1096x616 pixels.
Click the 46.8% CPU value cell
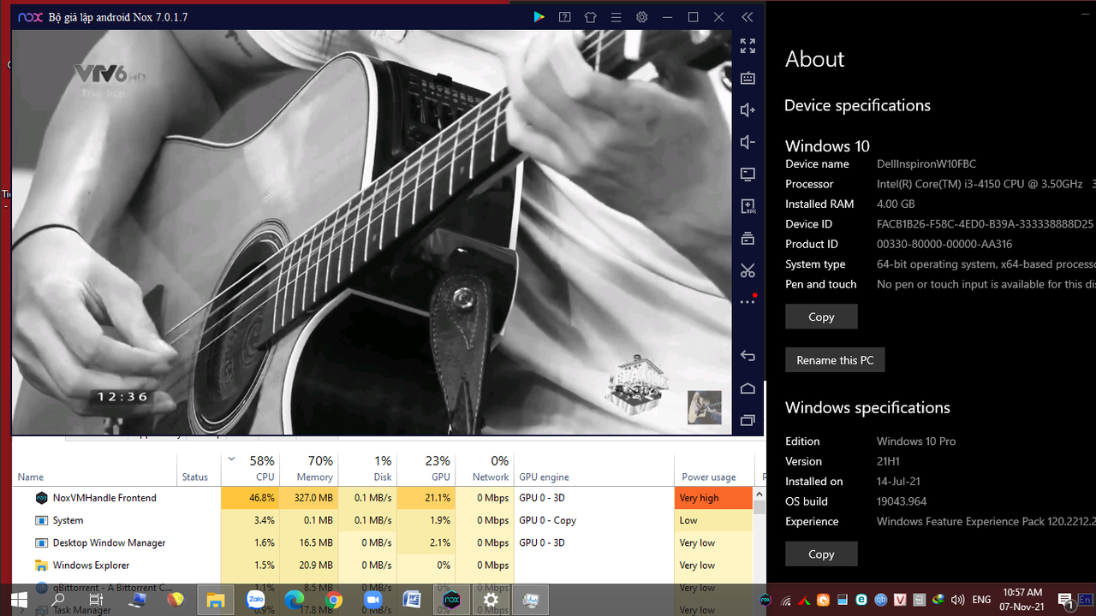tap(250, 498)
